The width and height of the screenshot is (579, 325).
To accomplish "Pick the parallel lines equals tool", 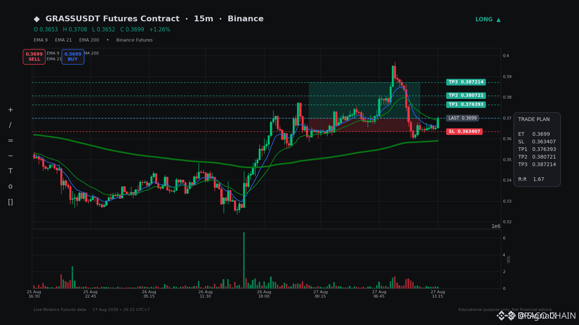I will point(10,140).
